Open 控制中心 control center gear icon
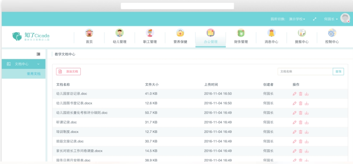The width and height of the screenshot is (353, 164). (x=332, y=33)
